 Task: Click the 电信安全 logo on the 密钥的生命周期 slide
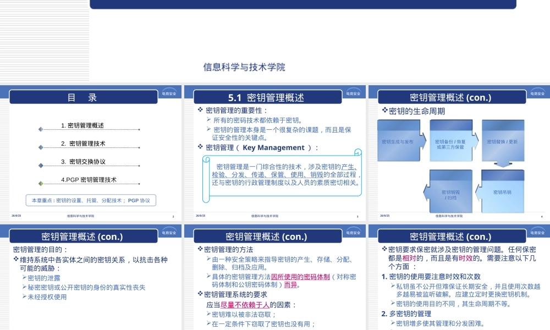tap(537, 92)
